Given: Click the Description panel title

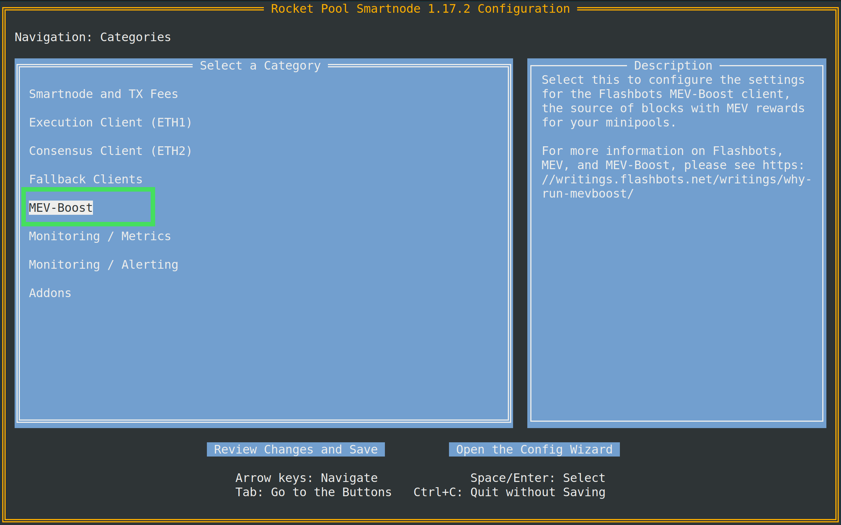Looking at the screenshot, I should 673,65.
